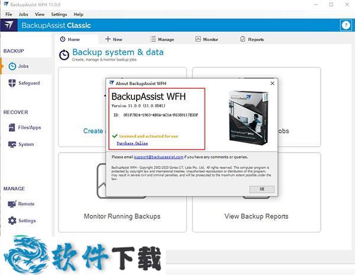Screen dimensions: 355x275
Task: Select Remote label under Manage
Action: [26, 203]
